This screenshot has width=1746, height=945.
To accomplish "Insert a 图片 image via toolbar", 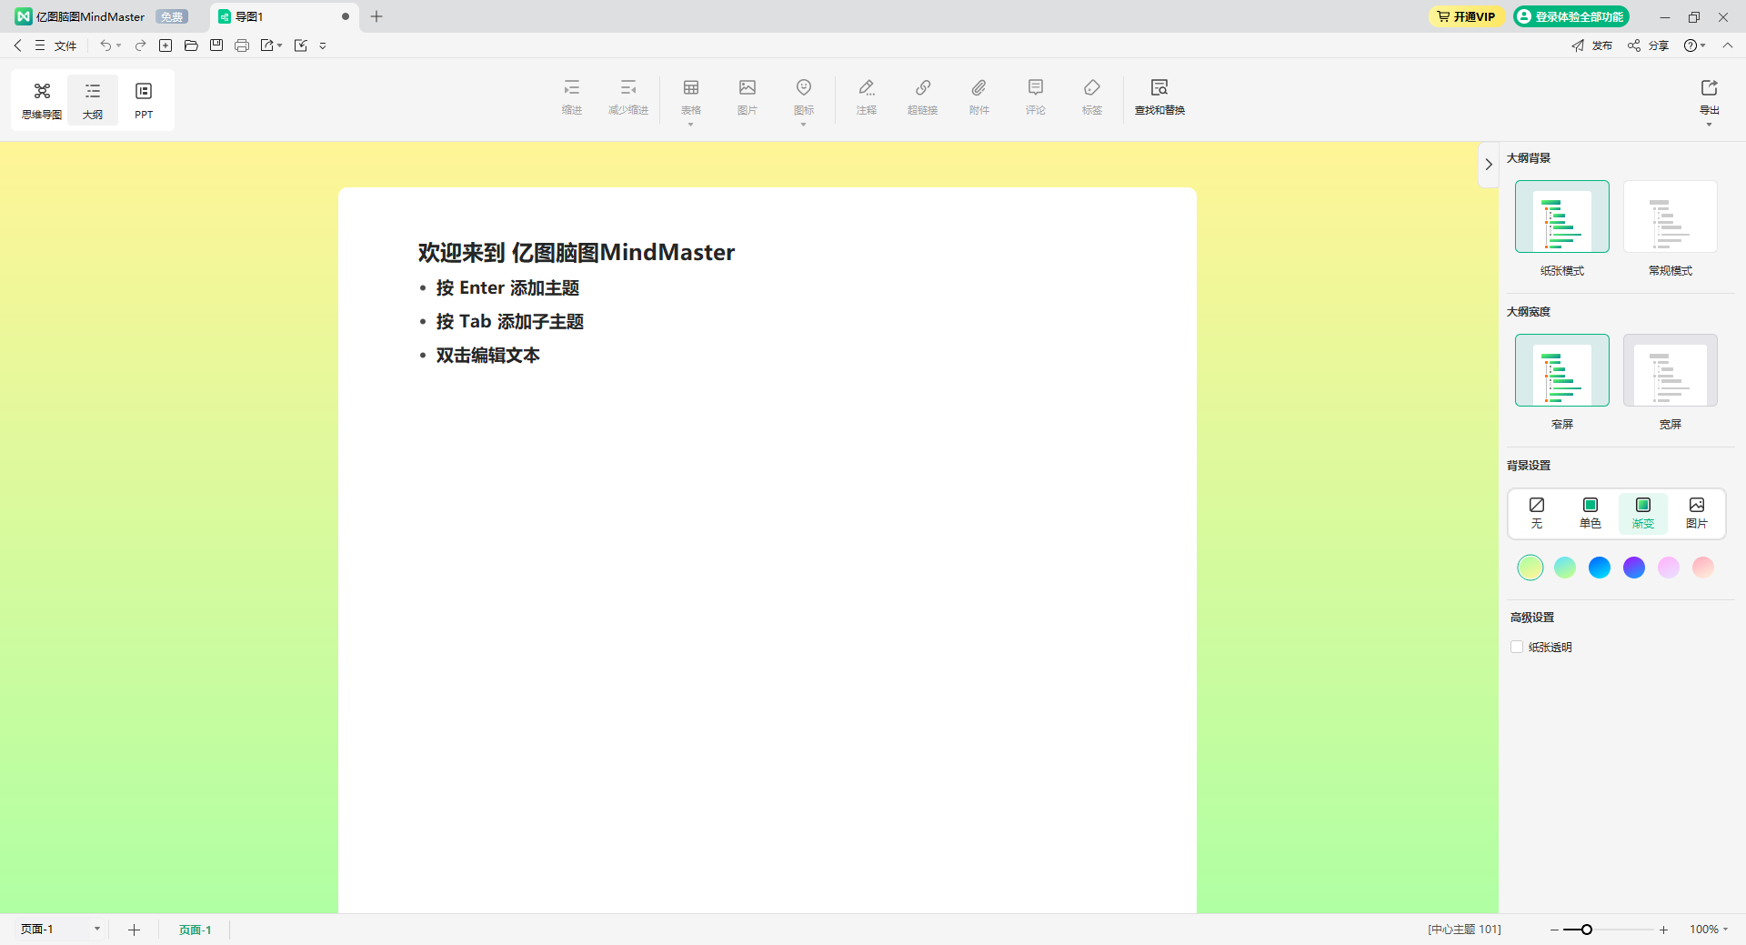I will [748, 96].
